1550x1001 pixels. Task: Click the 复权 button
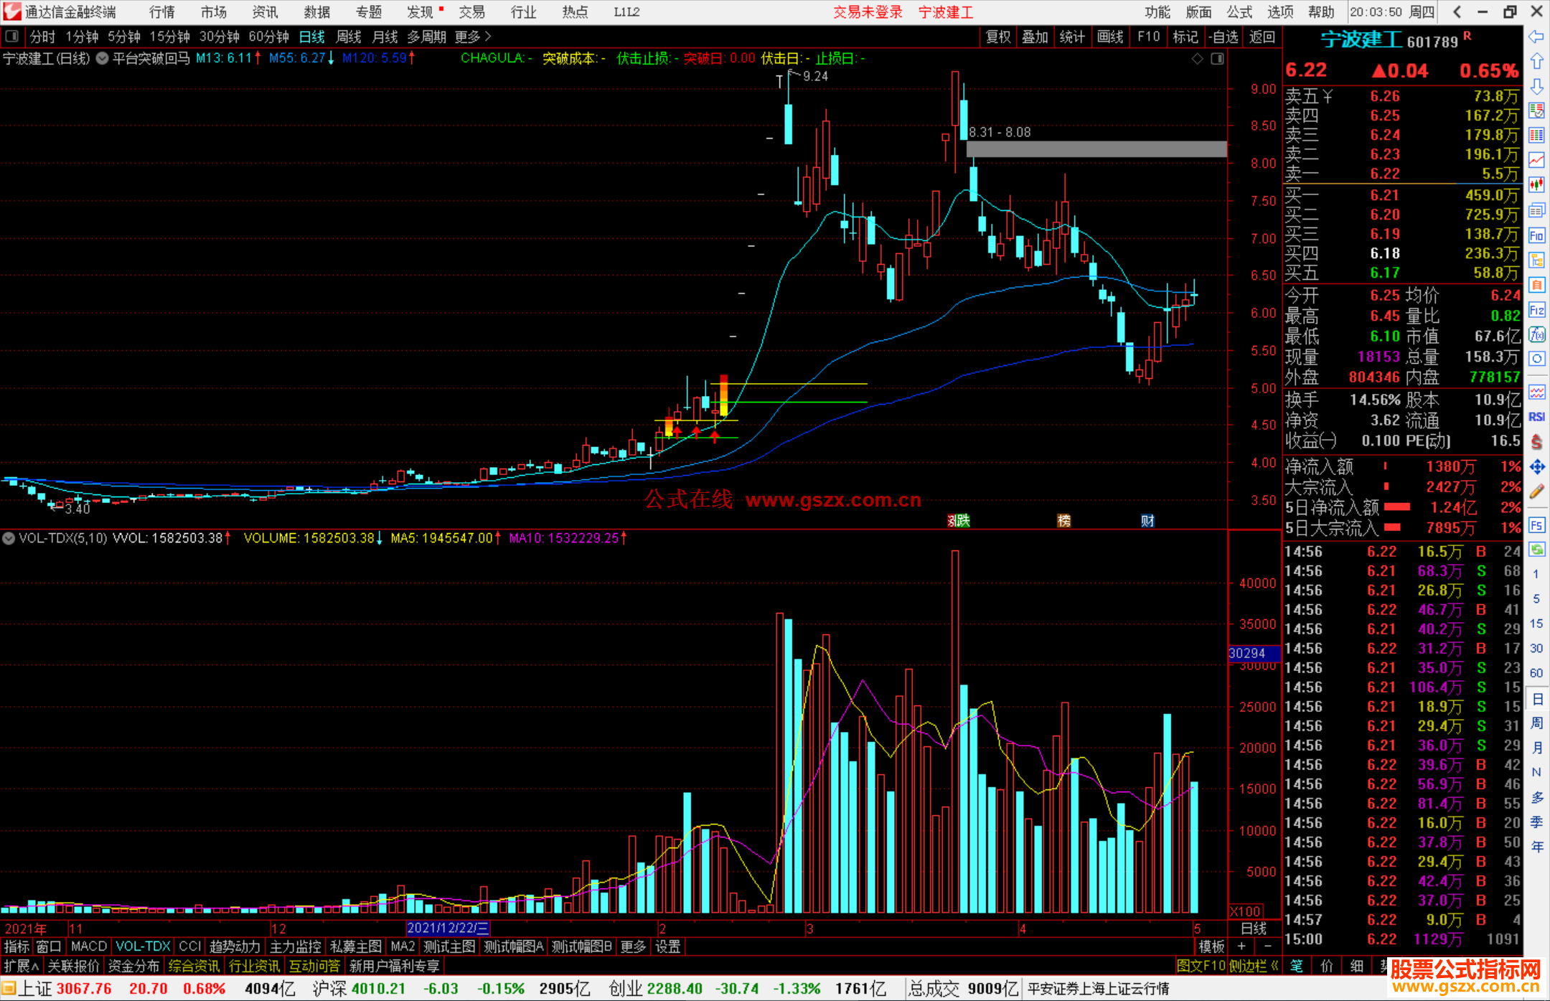(998, 37)
